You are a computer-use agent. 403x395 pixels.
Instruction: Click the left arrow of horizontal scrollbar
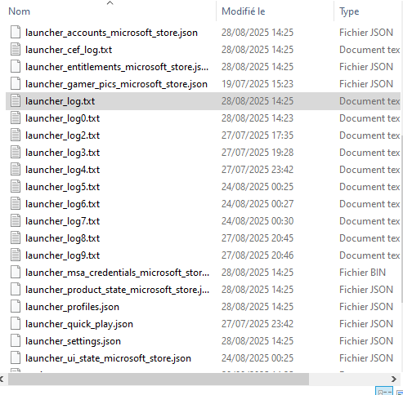pyautogui.click(x=2, y=379)
